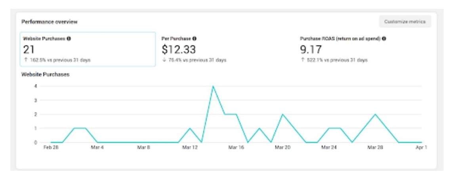Screen dimensions: 458x192
Task: Select the Purchase ROAS metric card
Action: [365, 49]
